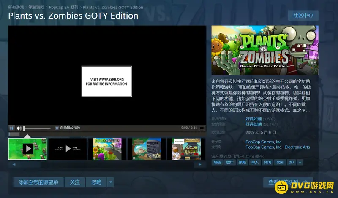Expand the wishlist dropdown arrow beside 忽略
Viewport: 338px width, 198px height.
pos(110,182)
